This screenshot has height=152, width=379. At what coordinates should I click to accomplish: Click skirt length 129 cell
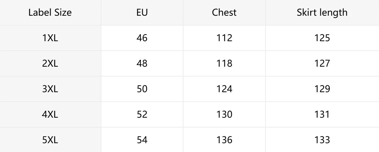[322, 89]
